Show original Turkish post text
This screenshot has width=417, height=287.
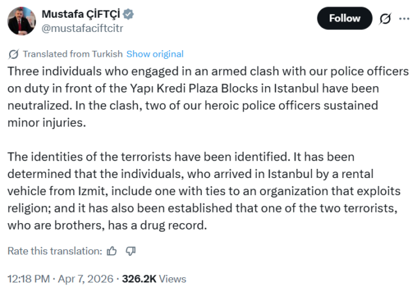(155, 54)
